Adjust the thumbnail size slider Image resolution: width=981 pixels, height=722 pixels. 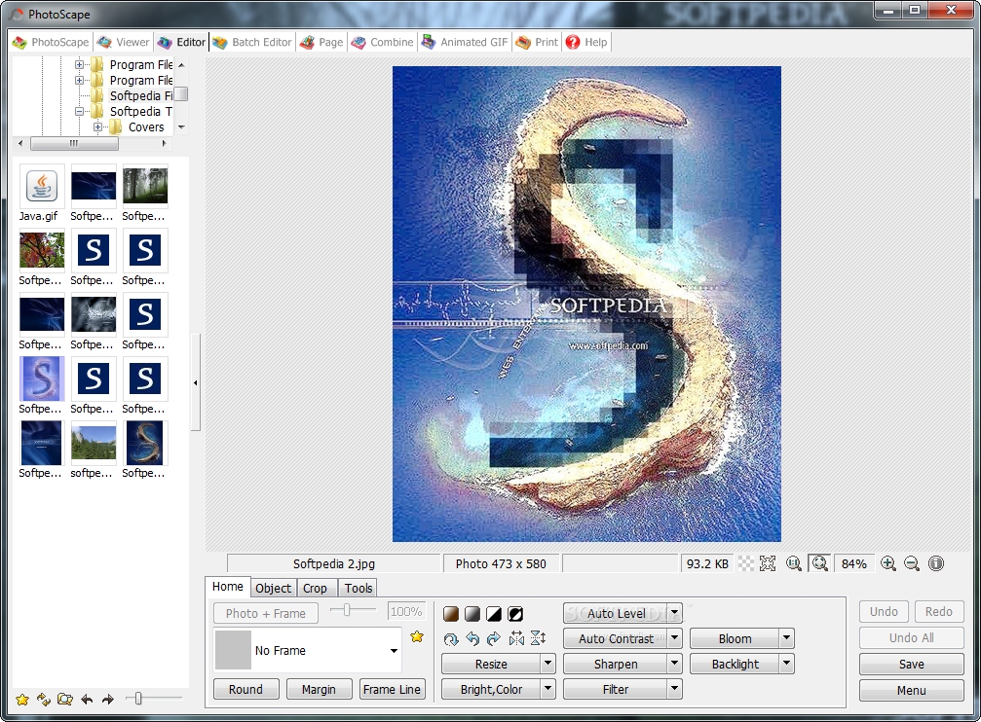[x=138, y=699]
